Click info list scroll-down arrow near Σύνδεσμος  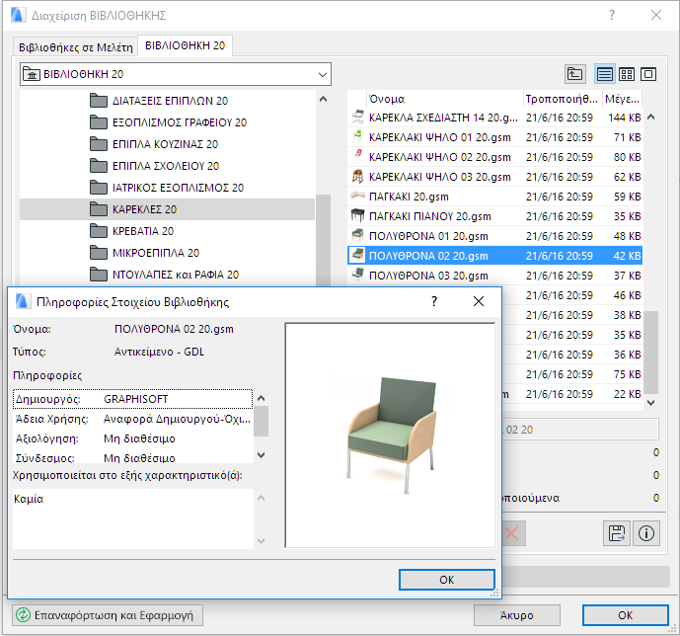pos(261,455)
